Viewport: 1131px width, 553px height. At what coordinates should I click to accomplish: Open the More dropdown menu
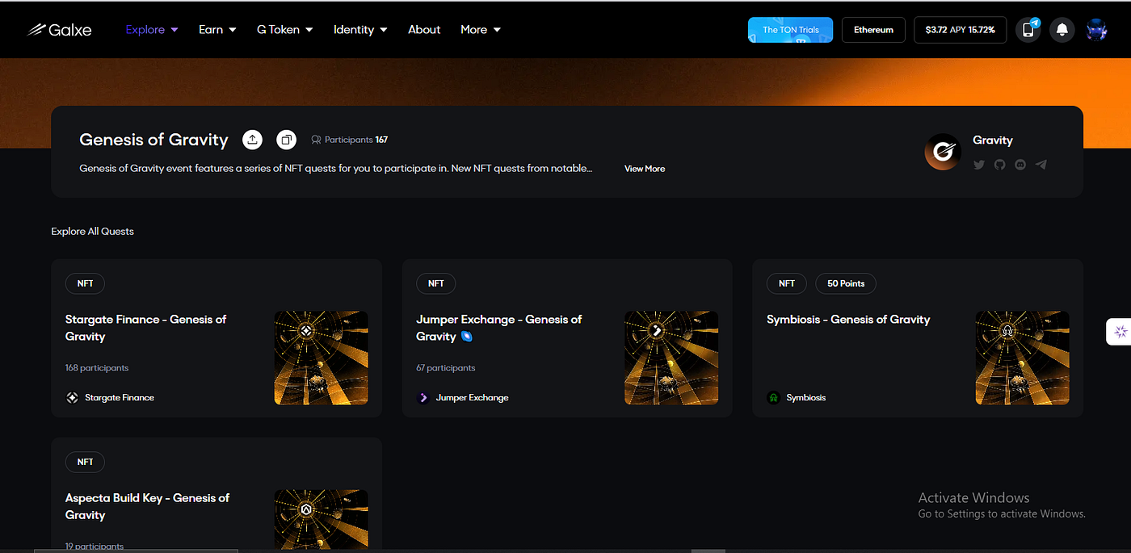[481, 30]
